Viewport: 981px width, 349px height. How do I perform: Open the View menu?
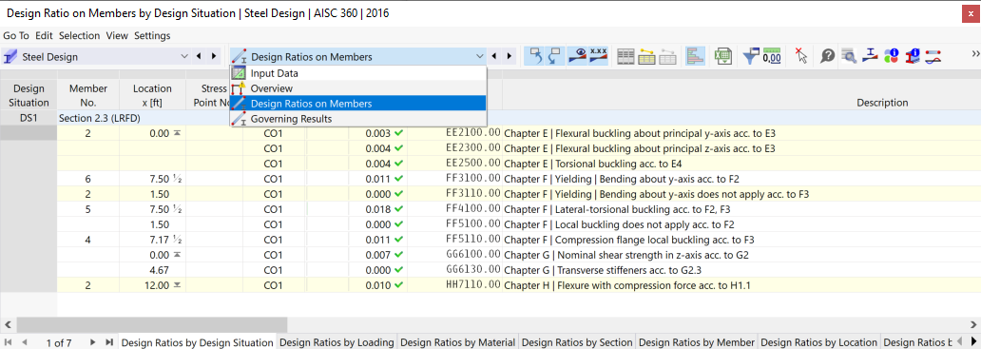pyautogui.click(x=117, y=35)
